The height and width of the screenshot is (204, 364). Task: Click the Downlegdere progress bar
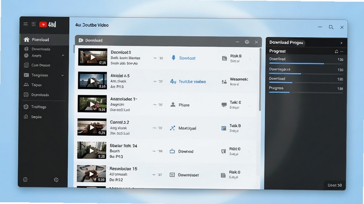[306, 74]
